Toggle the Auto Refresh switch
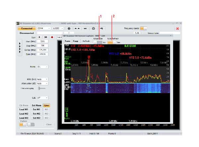This screenshot has height=147, width=199. 112,42
